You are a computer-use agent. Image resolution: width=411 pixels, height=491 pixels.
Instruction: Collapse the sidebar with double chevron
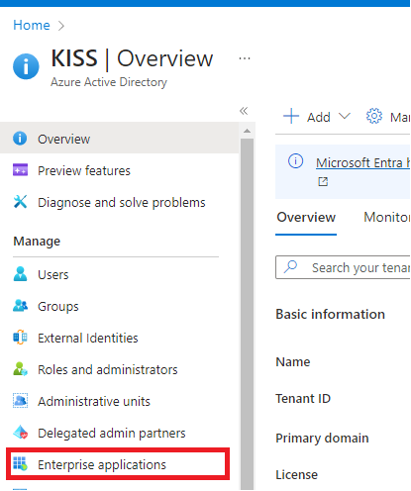pyautogui.click(x=244, y=111)
